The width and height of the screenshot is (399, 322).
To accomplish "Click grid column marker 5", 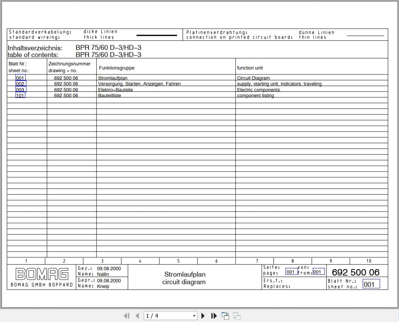I will (x=178, y=261).
